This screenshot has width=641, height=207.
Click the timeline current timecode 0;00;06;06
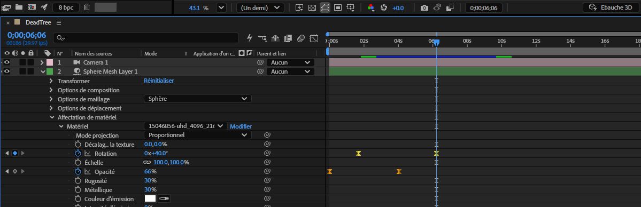pos(27,35)
